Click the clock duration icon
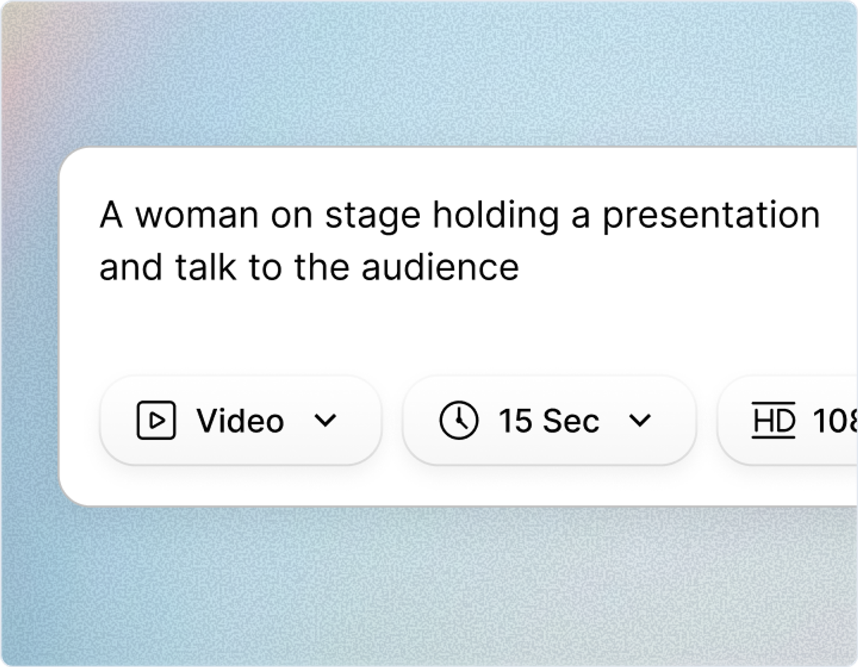Screen dimensions: 858x667 coord(459,420)
